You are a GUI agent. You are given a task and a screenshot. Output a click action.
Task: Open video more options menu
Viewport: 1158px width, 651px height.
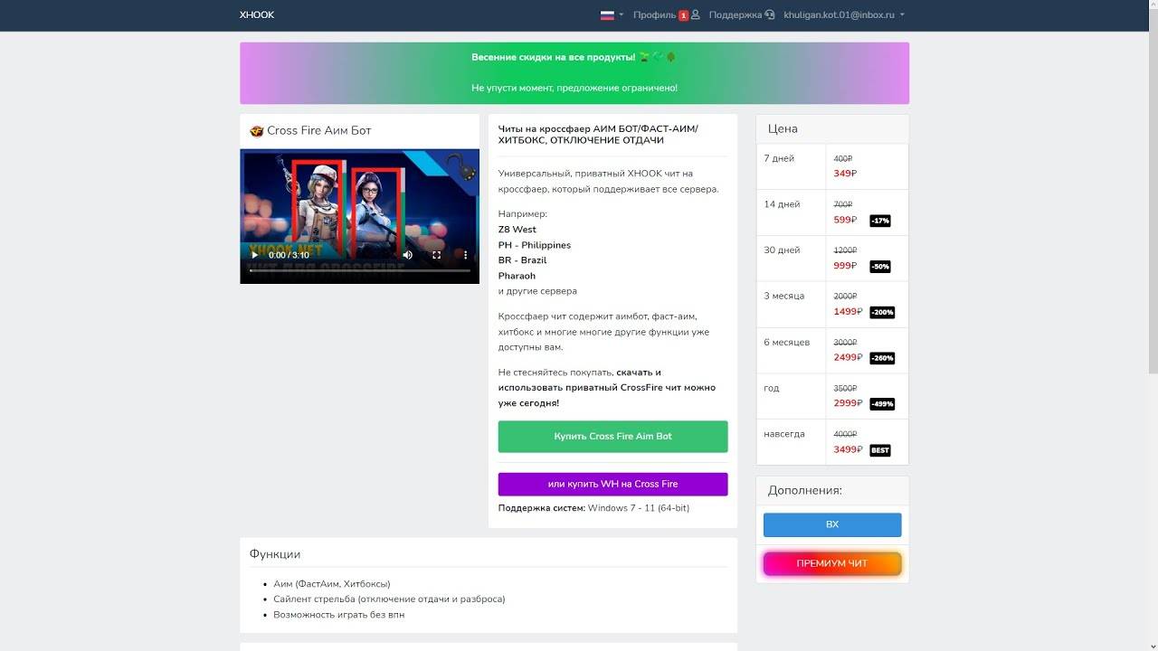(465, 255)
